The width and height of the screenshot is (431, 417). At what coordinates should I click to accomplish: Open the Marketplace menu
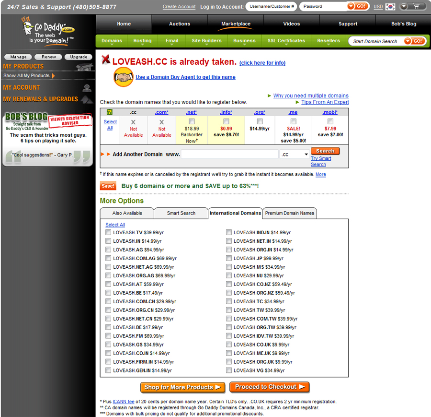(236, 24)
